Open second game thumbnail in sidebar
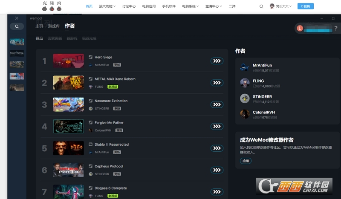 coord(17,53)
